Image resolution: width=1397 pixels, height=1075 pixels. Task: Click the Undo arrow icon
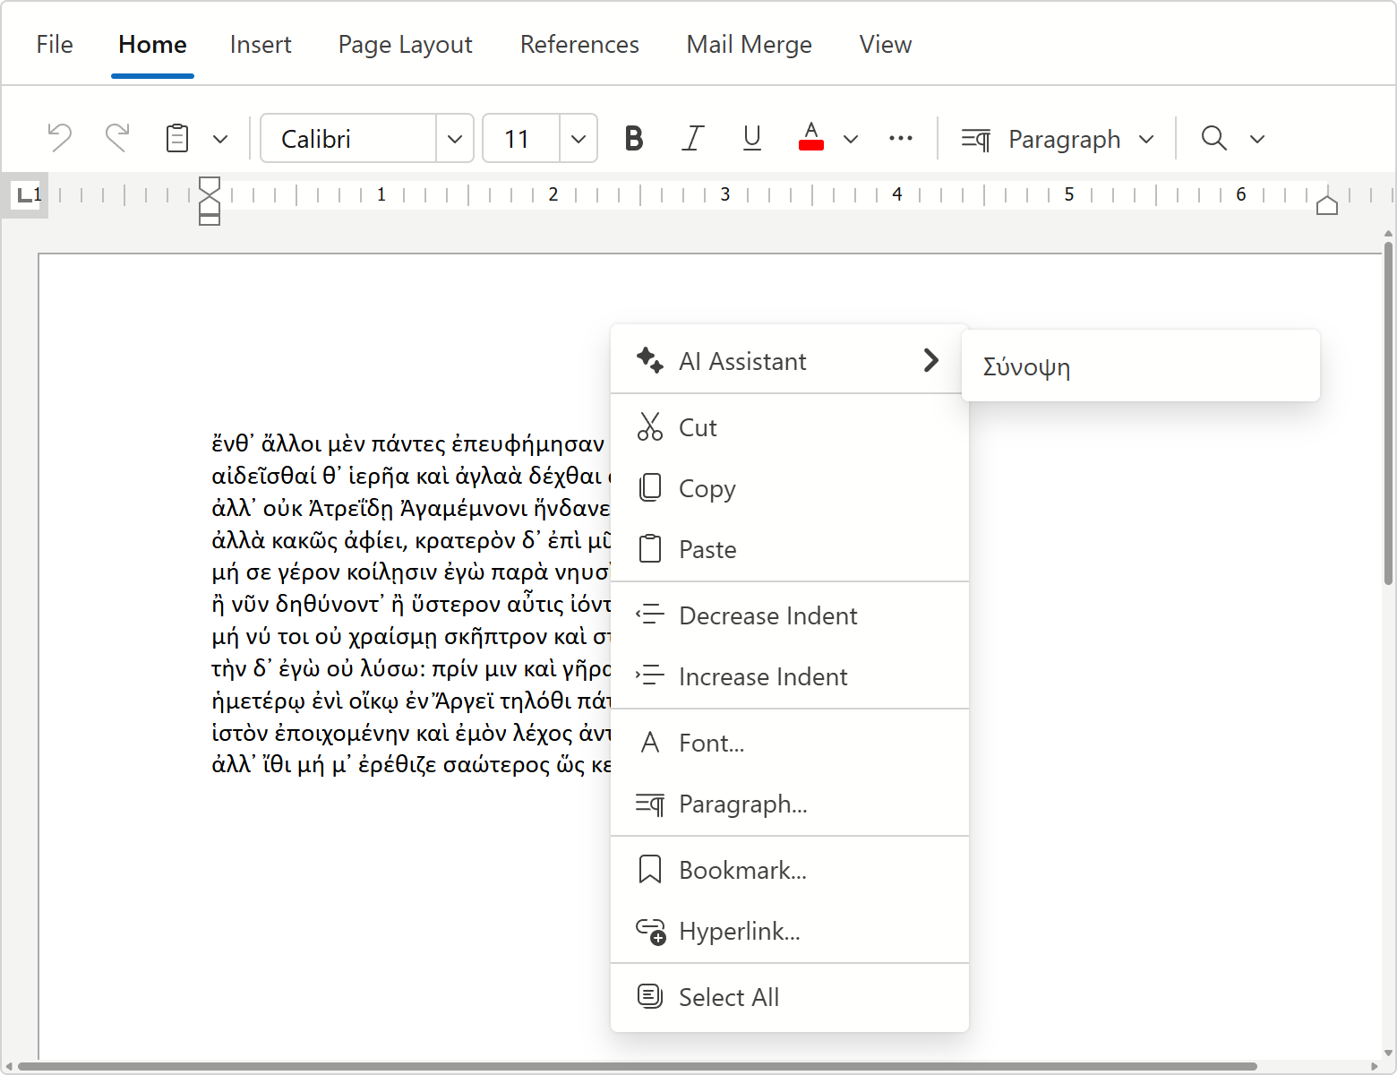[x=59, y=138]
